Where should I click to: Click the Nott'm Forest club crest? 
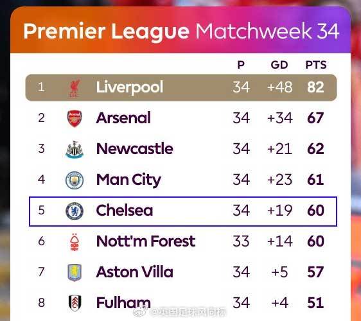coord(75,242)
